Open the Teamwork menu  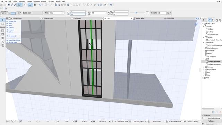click(36, 1)
